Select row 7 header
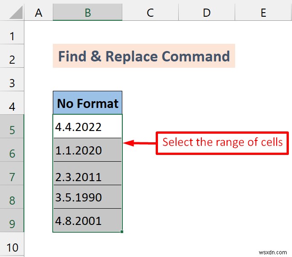 [x=12, y=173]
